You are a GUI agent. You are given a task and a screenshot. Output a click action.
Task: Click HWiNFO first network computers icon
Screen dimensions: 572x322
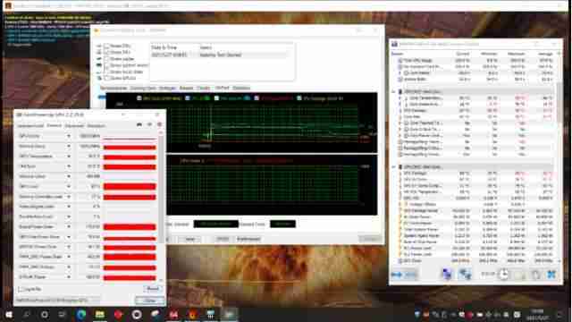pos(447,275)
